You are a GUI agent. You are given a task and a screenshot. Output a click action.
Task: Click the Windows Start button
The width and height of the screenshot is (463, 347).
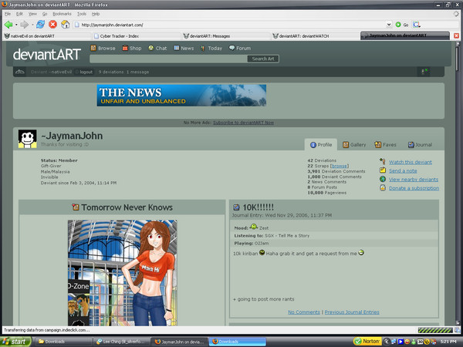click(x=15, y=341)
